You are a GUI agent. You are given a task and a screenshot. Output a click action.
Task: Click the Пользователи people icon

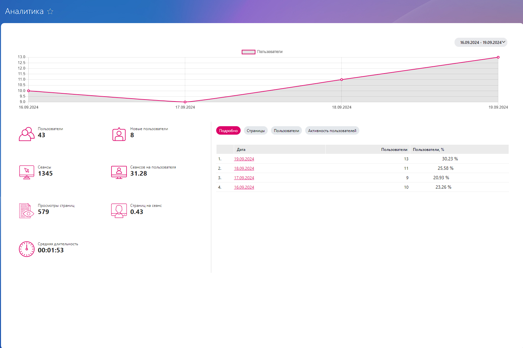(x=26, y=134)
